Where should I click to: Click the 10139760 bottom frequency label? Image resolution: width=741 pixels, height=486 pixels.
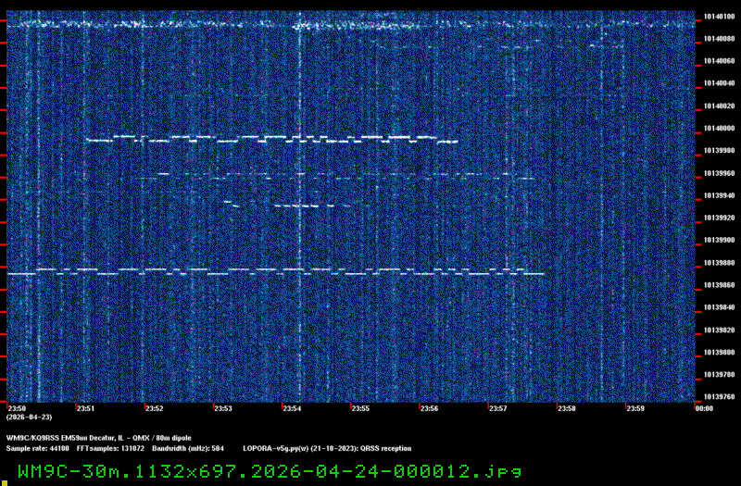(716, 397)
